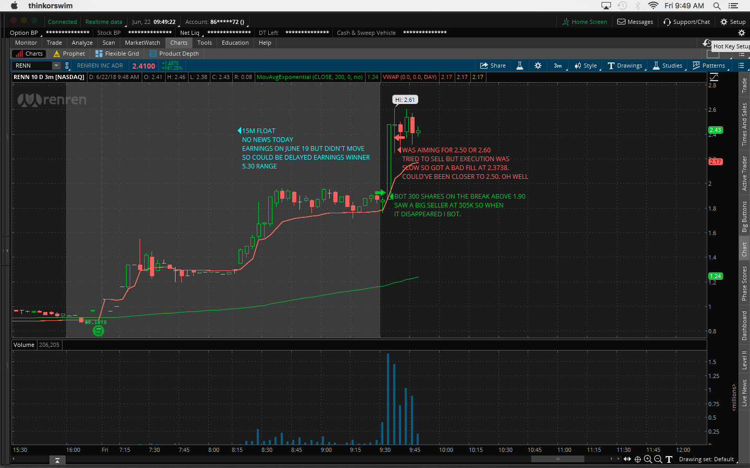Click the history clock icon near Hot Key Setup
The image size is (750, 468).
706,43
